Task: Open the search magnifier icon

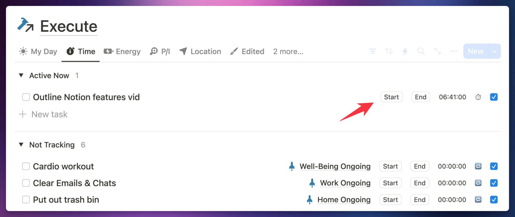Action: 421,51
